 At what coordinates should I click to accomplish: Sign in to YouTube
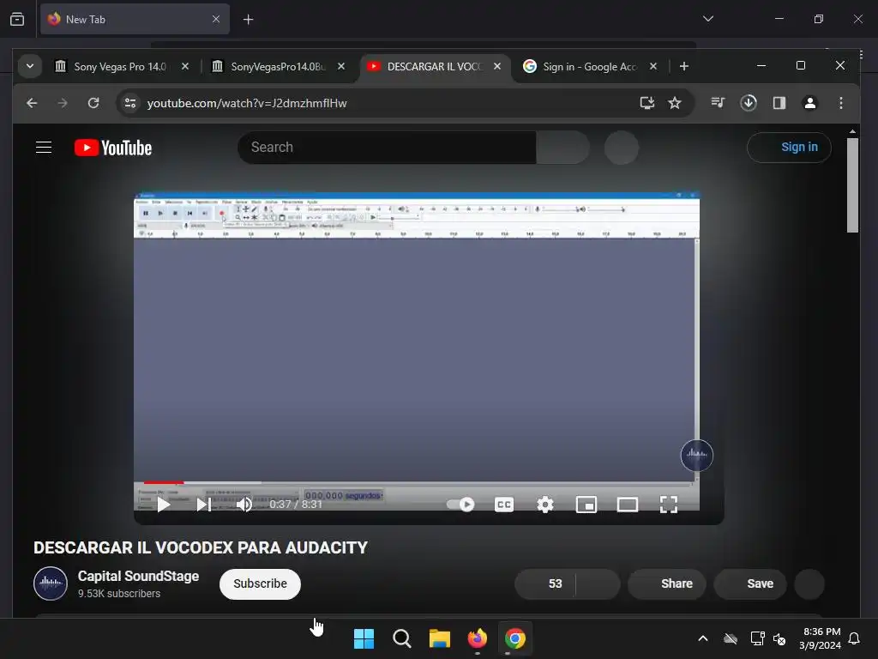point(789,148)
